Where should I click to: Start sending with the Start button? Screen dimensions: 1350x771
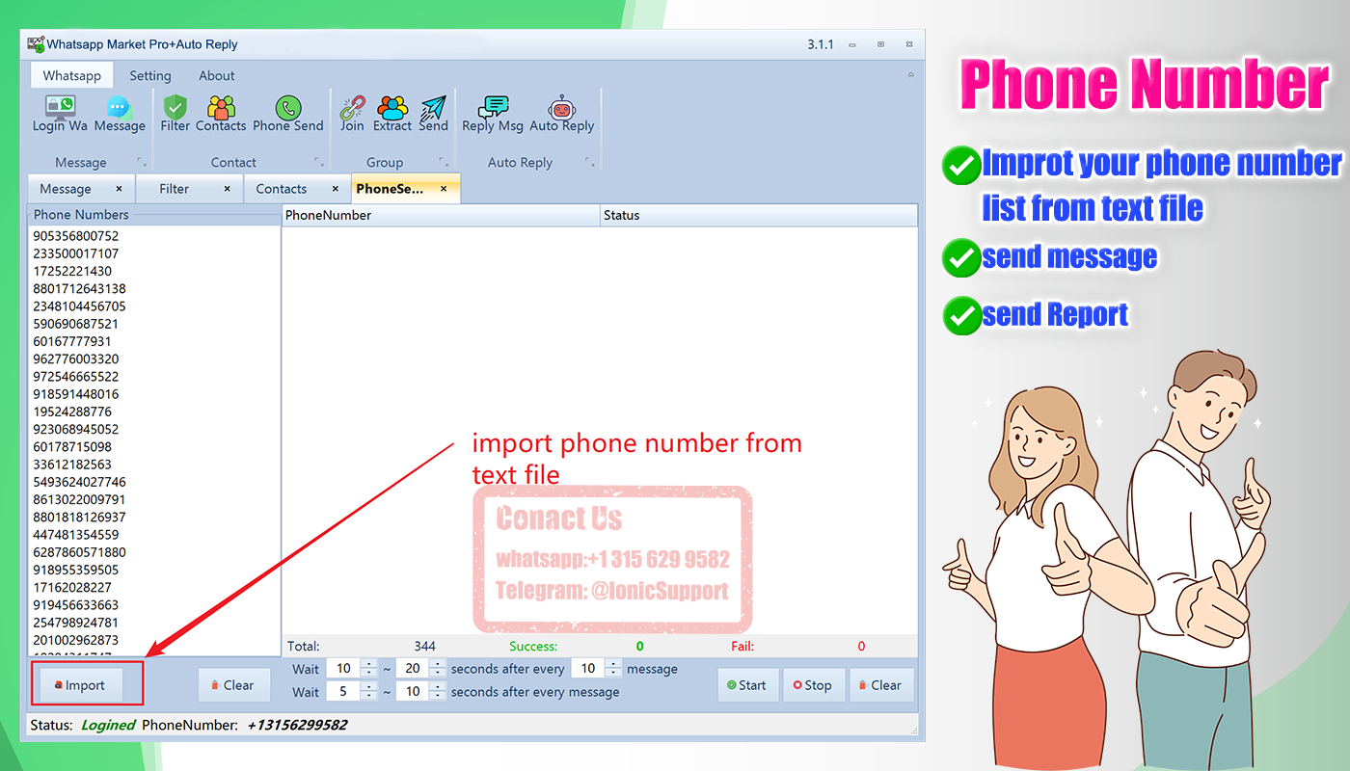point(748,685)
